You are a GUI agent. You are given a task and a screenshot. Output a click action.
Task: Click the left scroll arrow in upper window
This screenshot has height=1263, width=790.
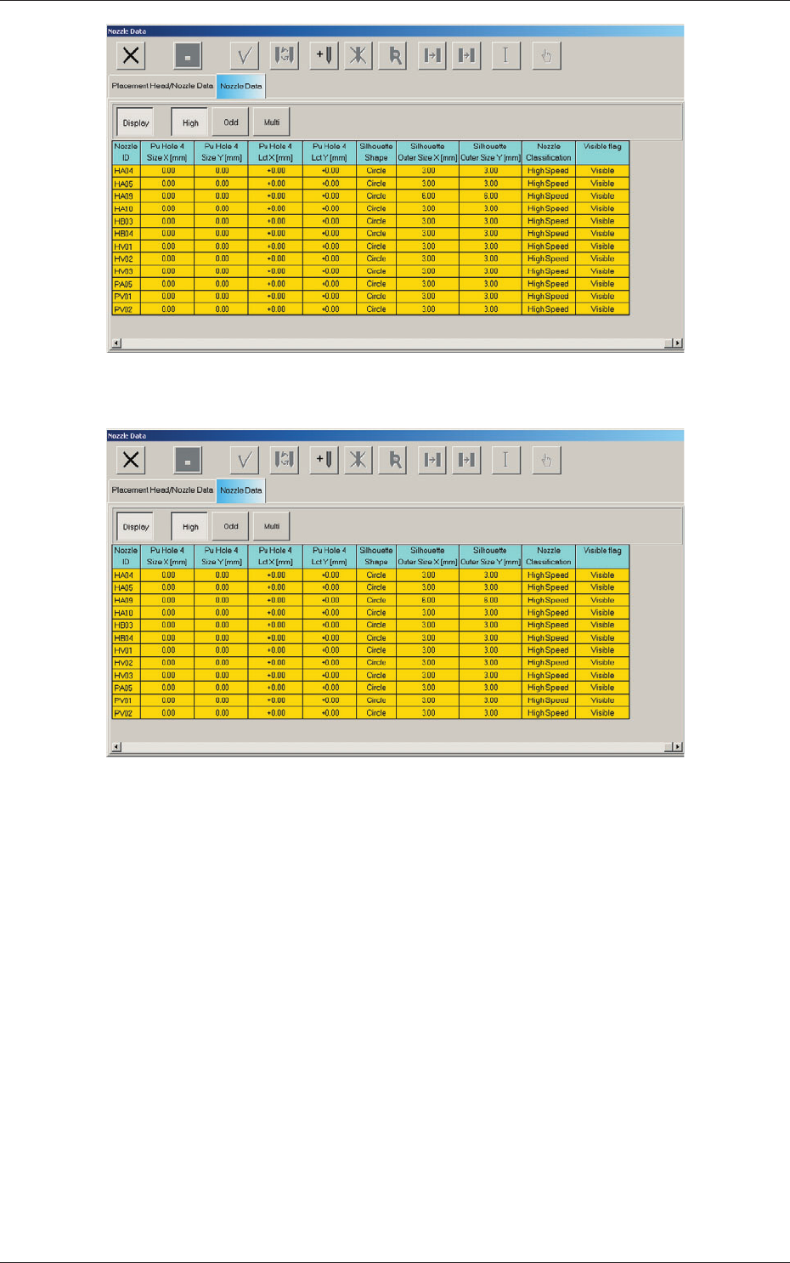[117, 343]
